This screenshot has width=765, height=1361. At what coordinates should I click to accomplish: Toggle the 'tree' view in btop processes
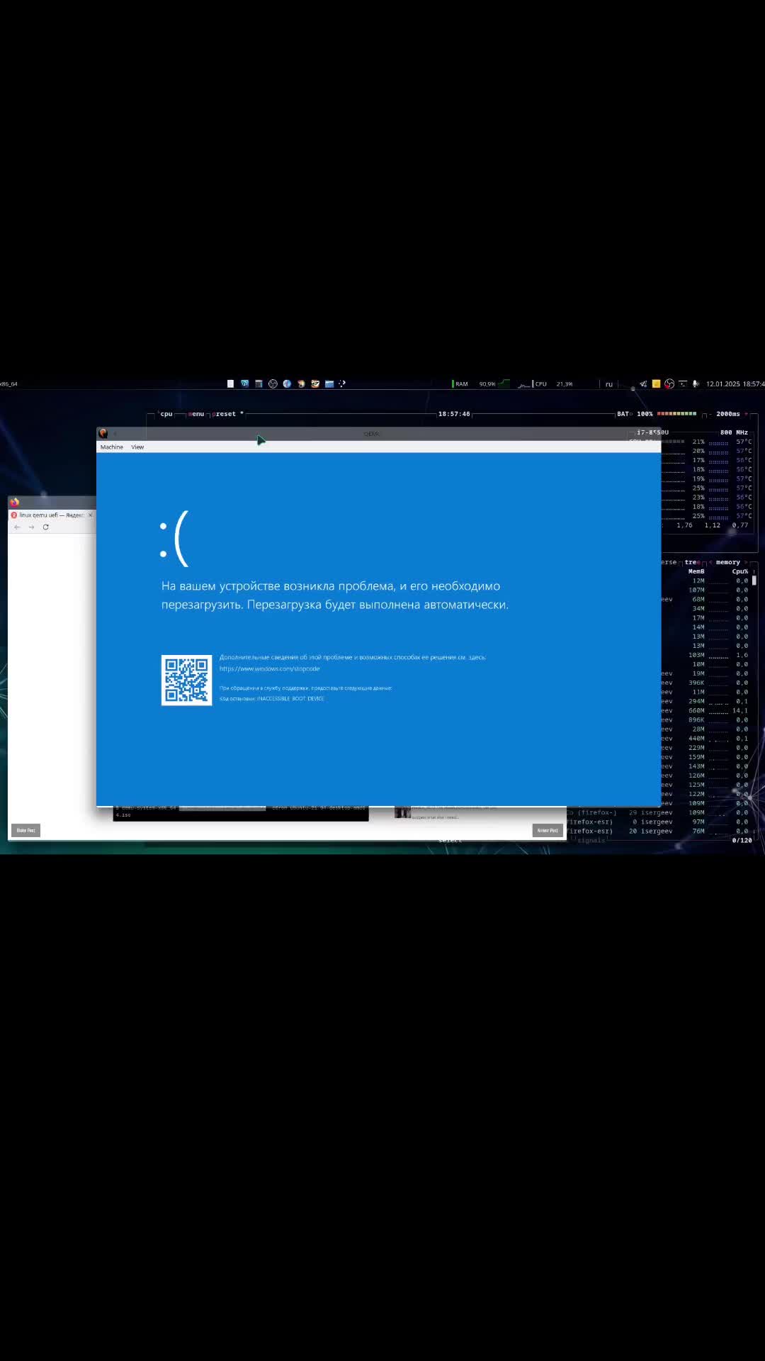click(x=692, y=562)
